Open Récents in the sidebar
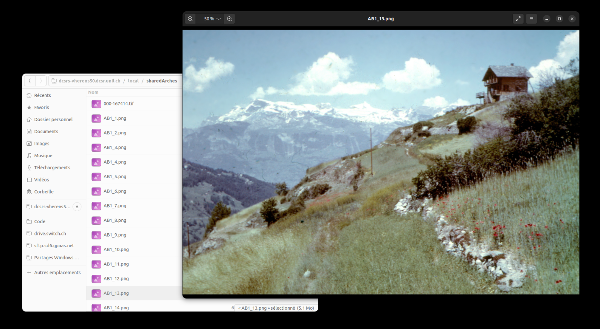This screenshot has width=600, height=329. [42, 95]
